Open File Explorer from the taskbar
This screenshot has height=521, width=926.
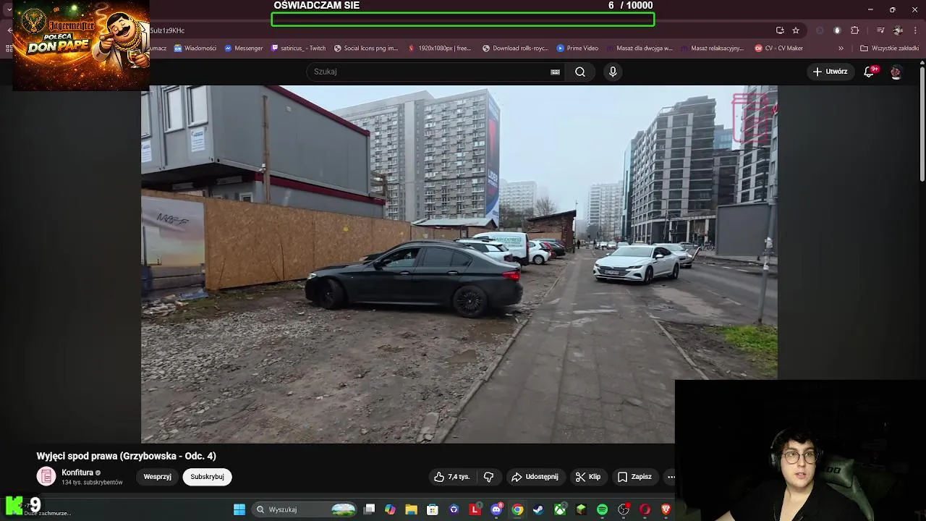pyautogui.click(x=411, y=509)
